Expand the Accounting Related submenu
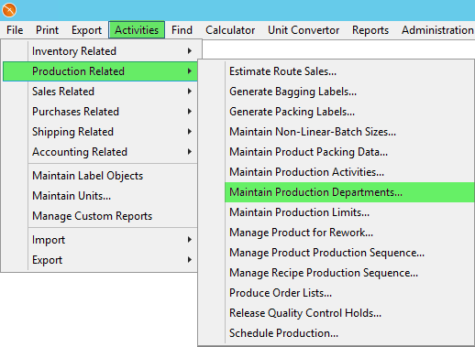Viewport: 475px width, 347px height. point(100,152)
